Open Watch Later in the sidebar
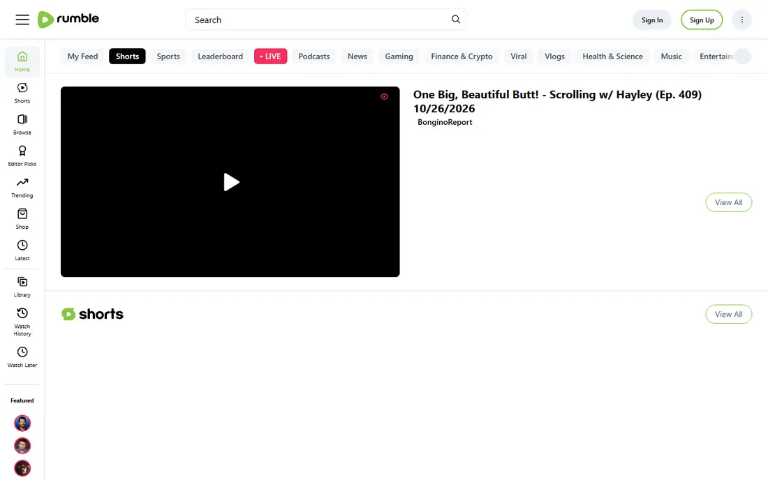768x480 pixels. click(22, 357)
